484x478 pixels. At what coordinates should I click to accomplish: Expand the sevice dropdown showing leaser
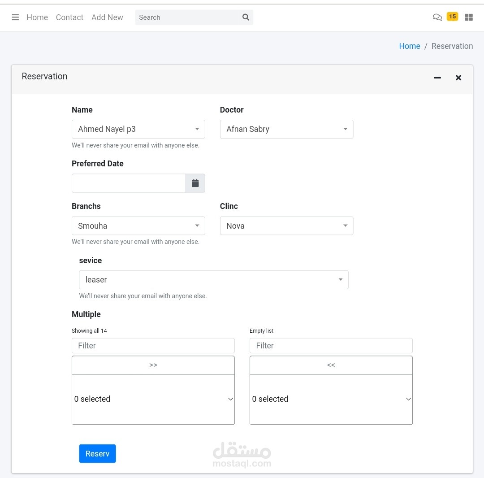pos(213,280)
